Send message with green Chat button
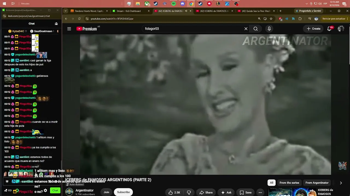The image size is (350, 196). pos(55,190)
